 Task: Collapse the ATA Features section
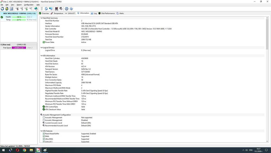pos(41,131)
